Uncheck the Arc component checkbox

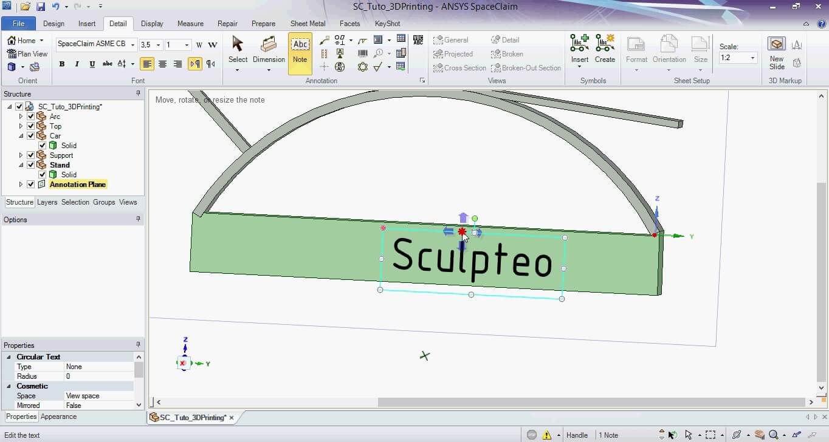click(x=31, y=117)
